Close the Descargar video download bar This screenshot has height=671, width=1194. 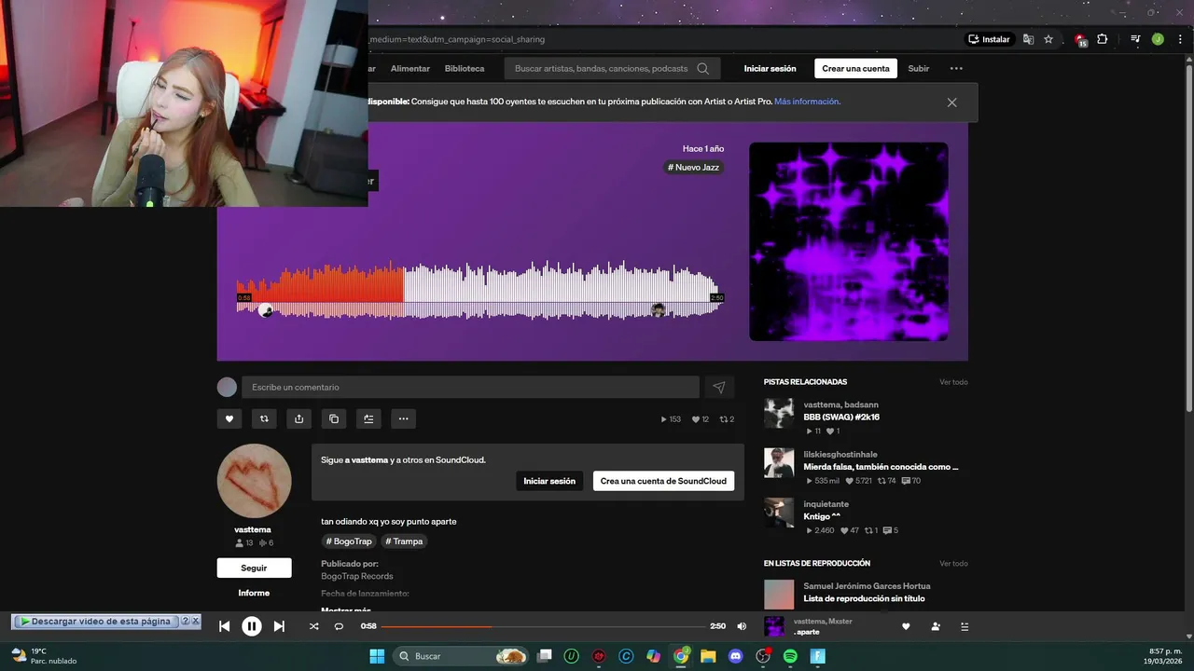[195, 621]
